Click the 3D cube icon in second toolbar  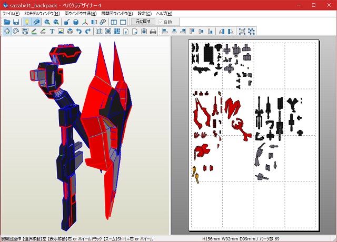pyautogui.click(x=70, y=32)
